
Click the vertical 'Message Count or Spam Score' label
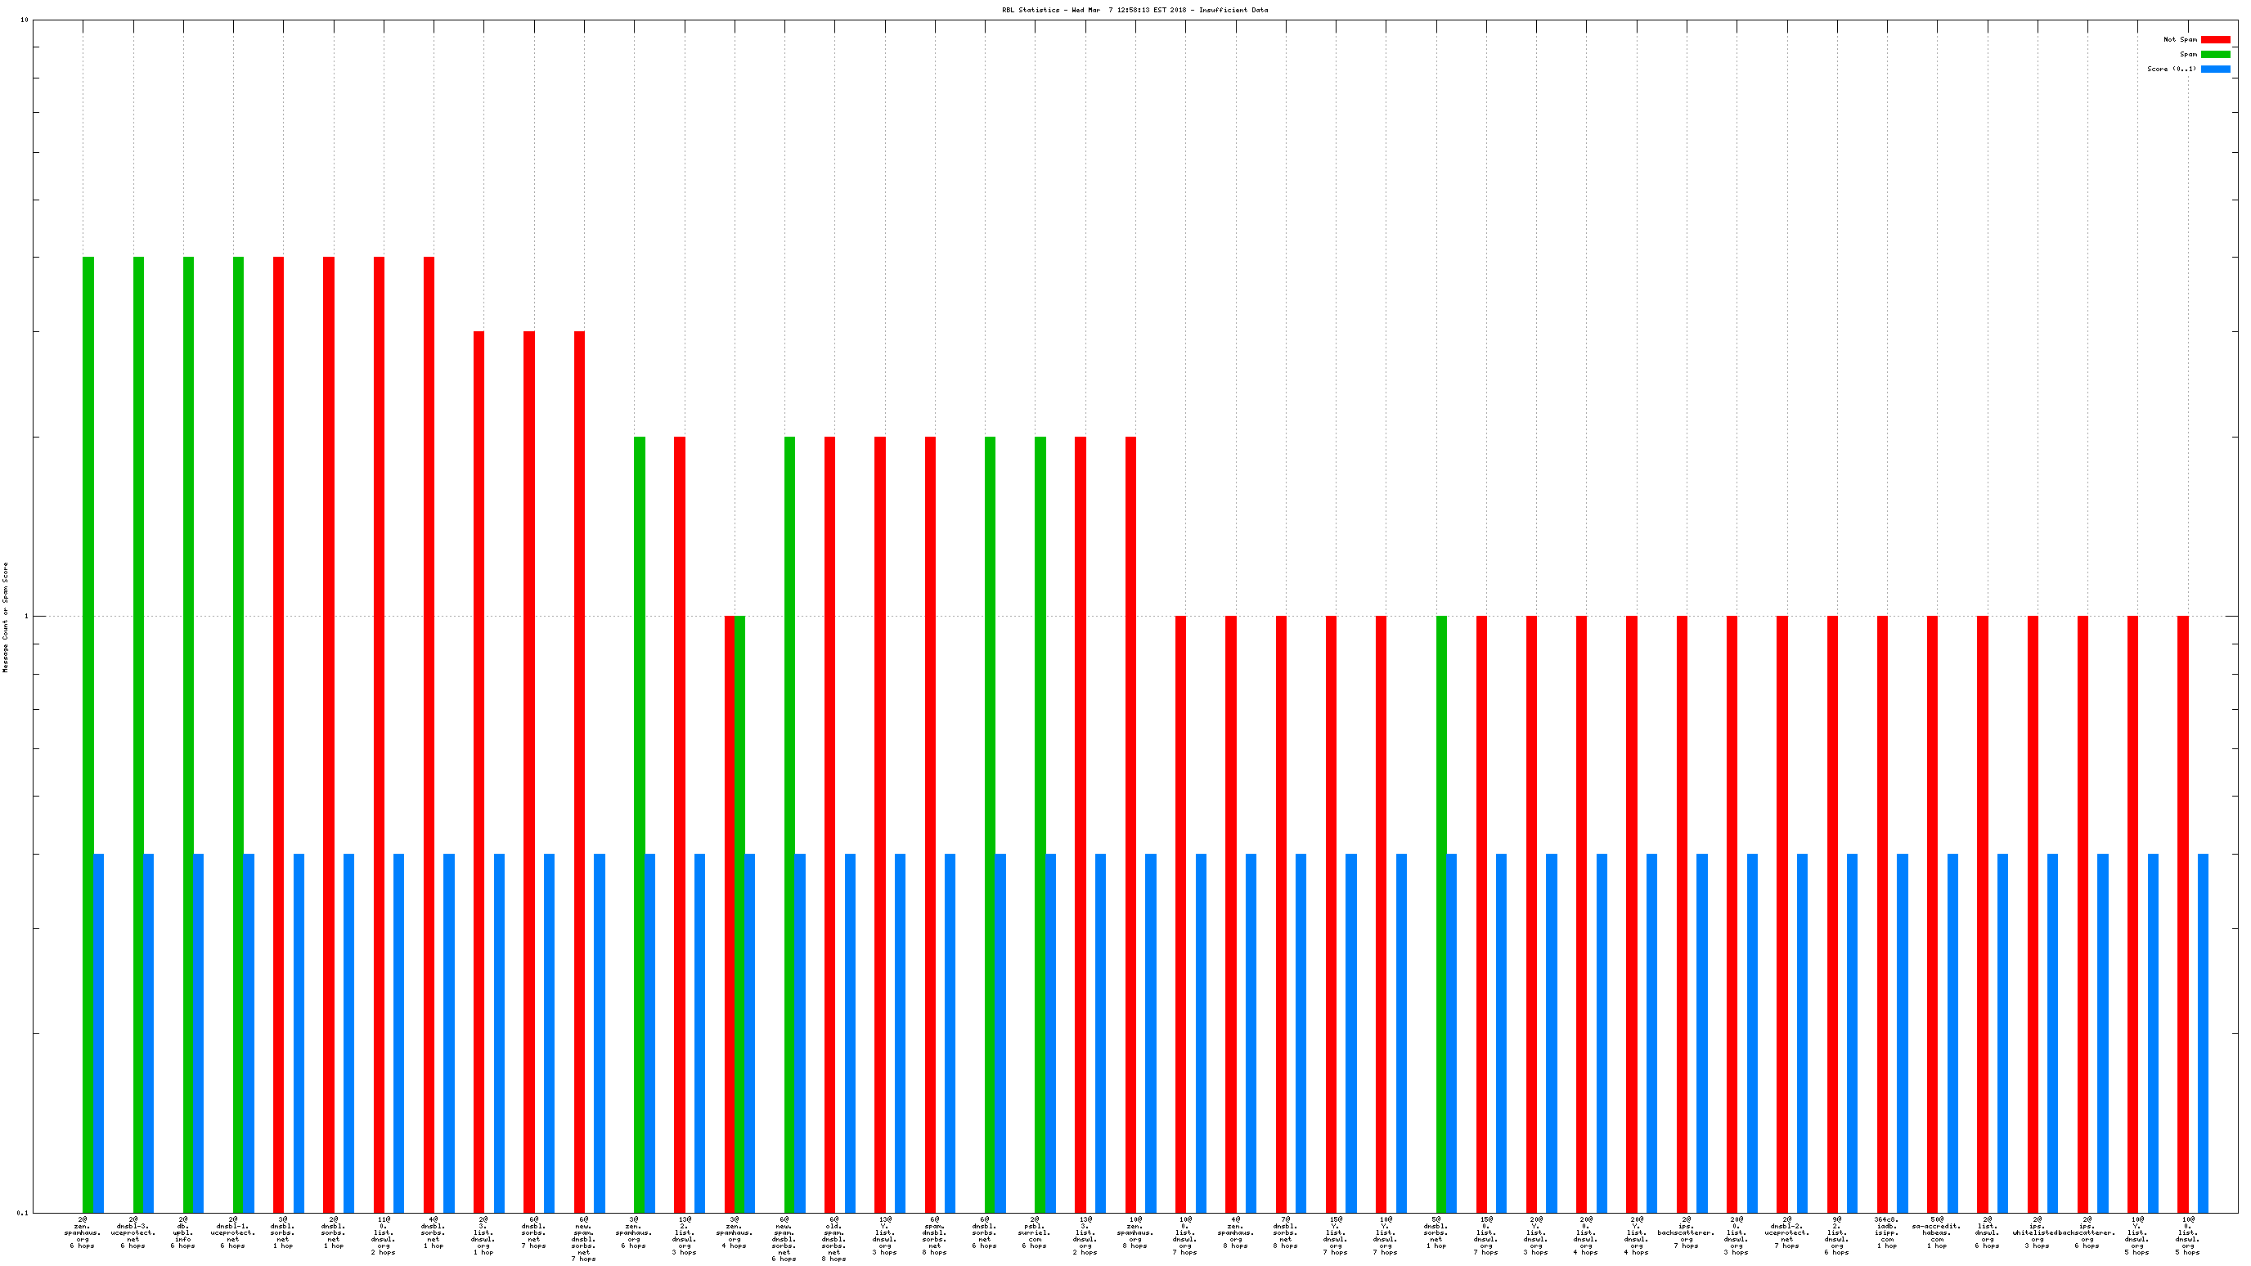point(5,617)
